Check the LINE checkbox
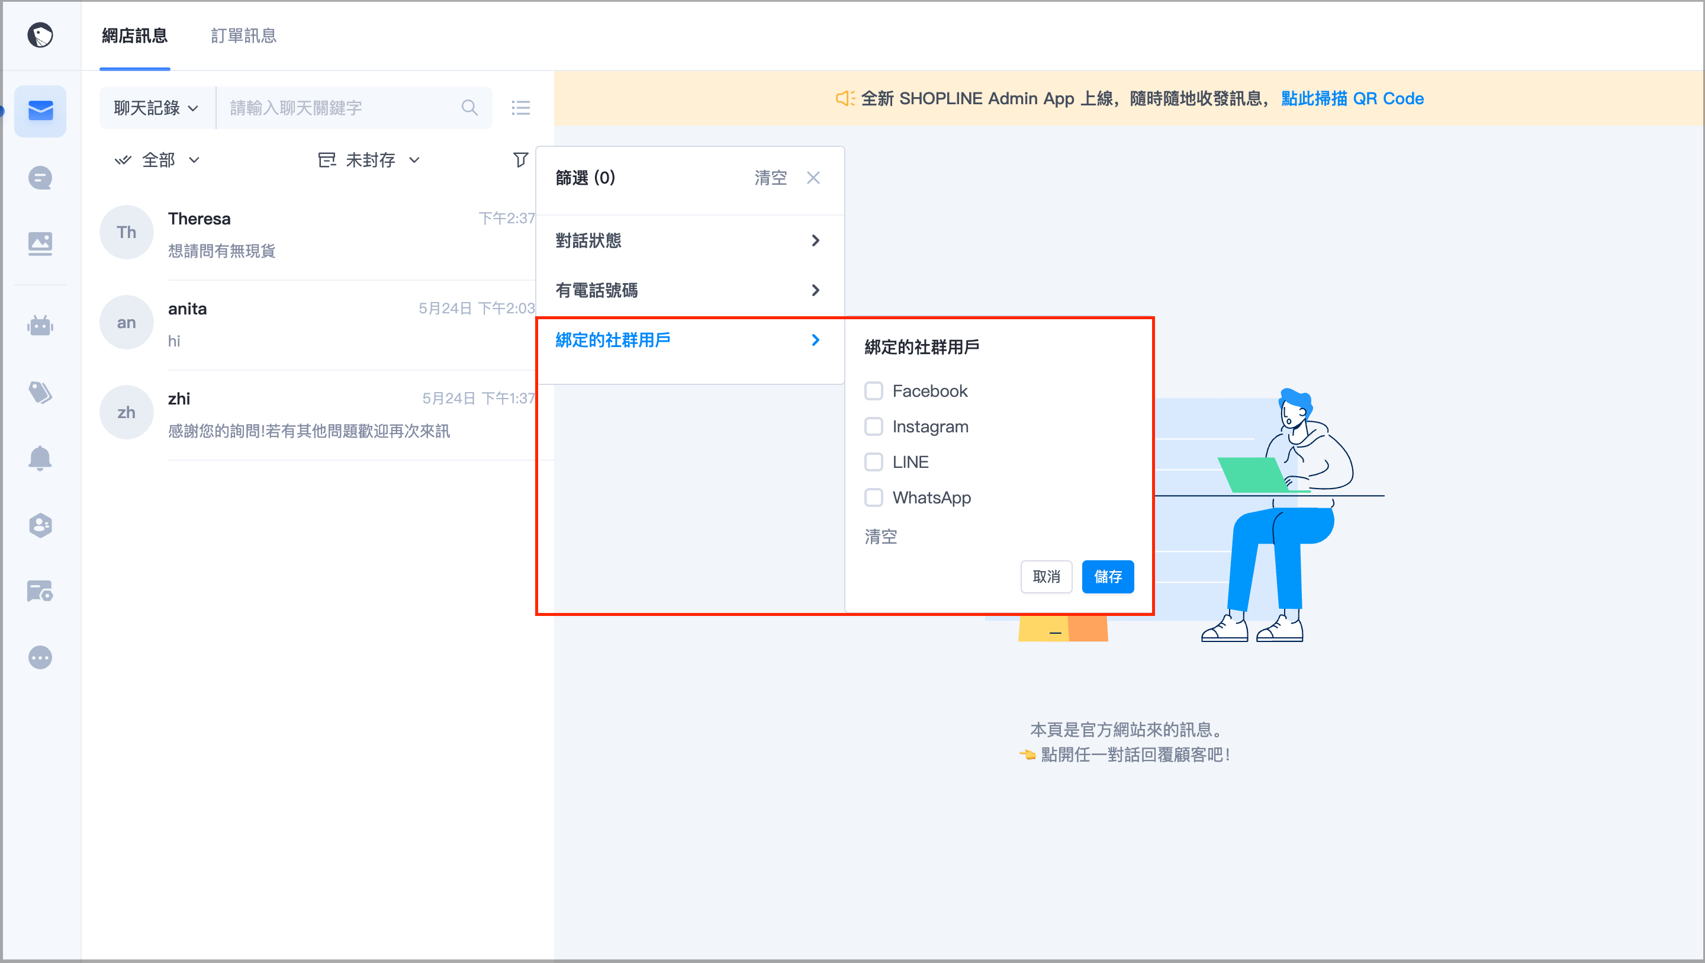1705x963 pixels. 874,461
